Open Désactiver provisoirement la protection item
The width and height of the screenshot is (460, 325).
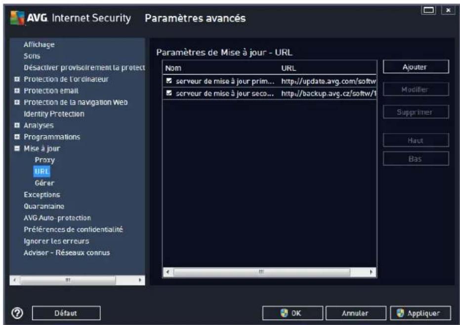pyautogui.click(x=84, y=68)
